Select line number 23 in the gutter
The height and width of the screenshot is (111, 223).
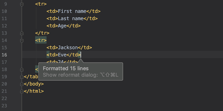(x=4, y=106)
